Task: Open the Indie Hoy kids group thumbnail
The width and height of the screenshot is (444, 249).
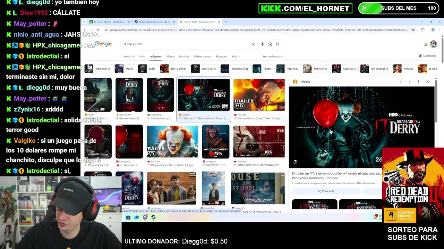Action: coord(171,188)
